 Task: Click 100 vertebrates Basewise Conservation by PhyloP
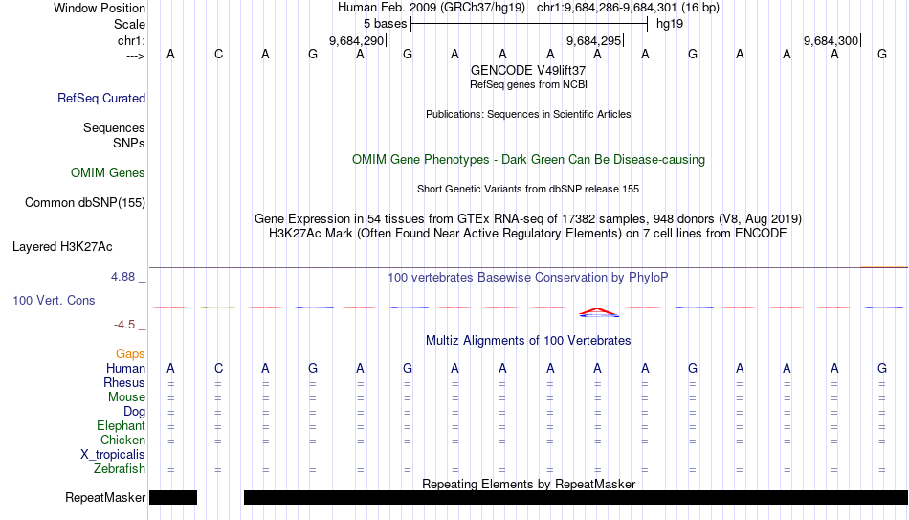tap(528, 278)
